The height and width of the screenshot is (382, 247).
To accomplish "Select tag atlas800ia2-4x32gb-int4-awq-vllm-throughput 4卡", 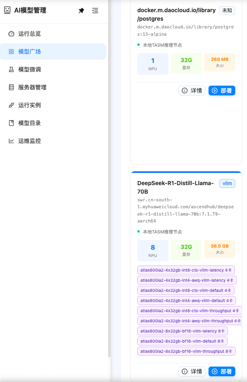I will (190, 321).
